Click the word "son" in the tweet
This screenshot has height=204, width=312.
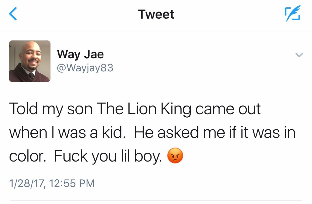point(80,109)
